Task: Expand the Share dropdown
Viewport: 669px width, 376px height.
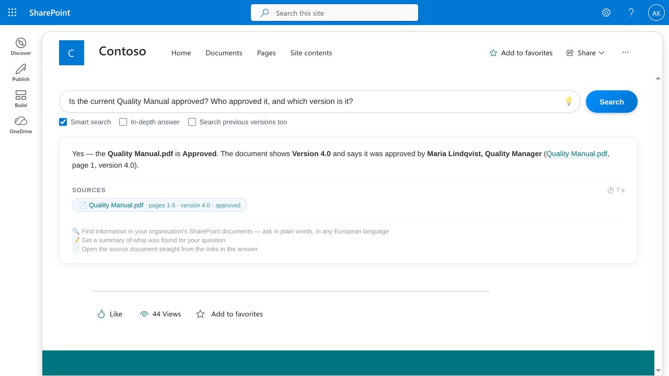Action: [585, 53]
